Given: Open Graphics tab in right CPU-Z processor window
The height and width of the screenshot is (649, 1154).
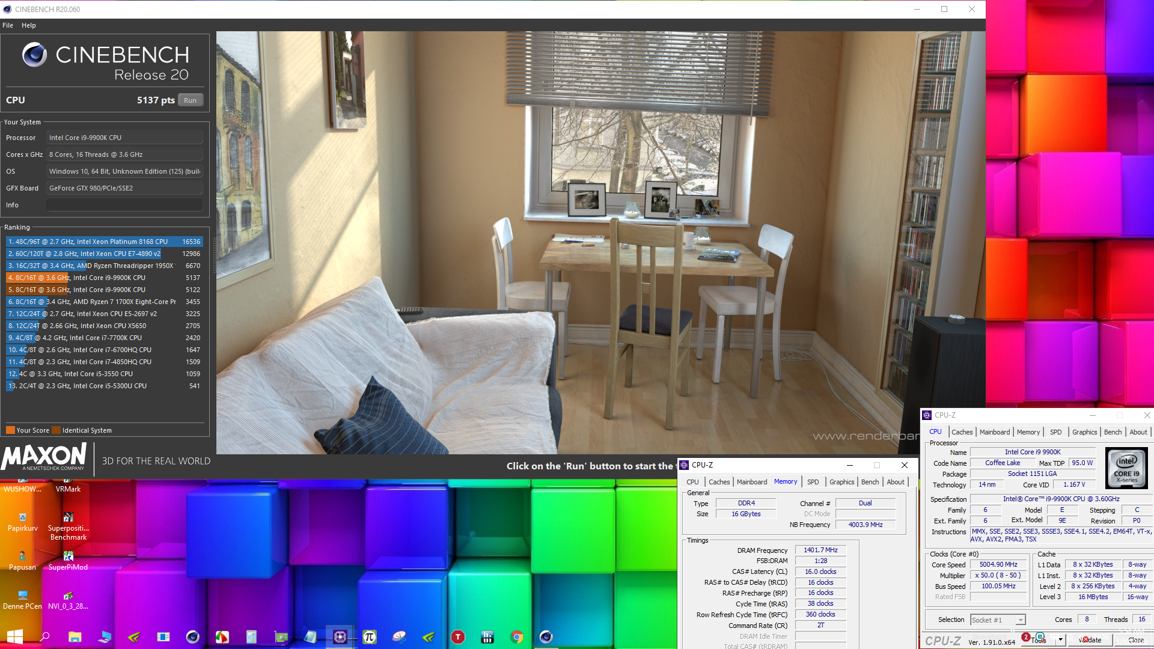Looking at the screenshot, I should click(x=1084, y=432).
